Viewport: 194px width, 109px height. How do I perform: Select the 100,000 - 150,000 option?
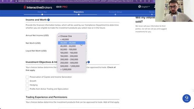pyautogui.click(x=72, y=53)
